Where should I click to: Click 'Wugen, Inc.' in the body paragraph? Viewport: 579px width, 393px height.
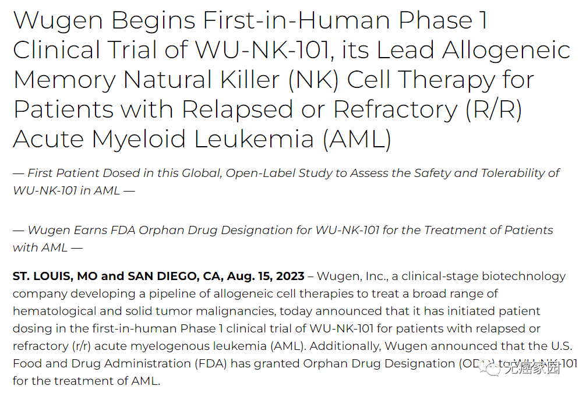(x=352, y=277)
